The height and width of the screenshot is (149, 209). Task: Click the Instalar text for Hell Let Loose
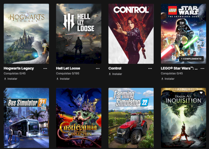[65, 79]
